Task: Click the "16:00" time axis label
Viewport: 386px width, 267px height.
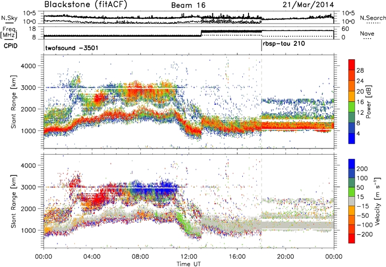Action: pos(237,257)
